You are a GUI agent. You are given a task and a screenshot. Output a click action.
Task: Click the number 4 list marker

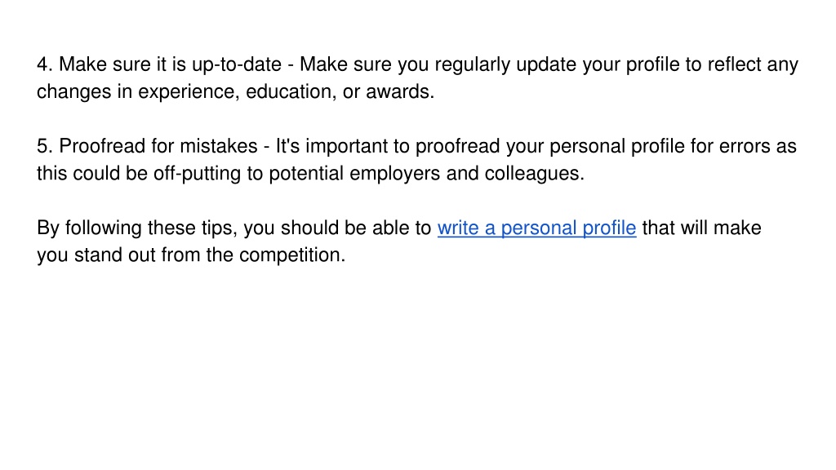click(45, 64)
